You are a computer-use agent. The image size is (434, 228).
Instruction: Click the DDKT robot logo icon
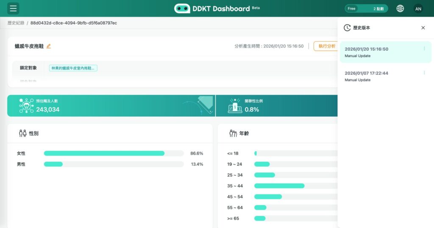coord(182,8)
